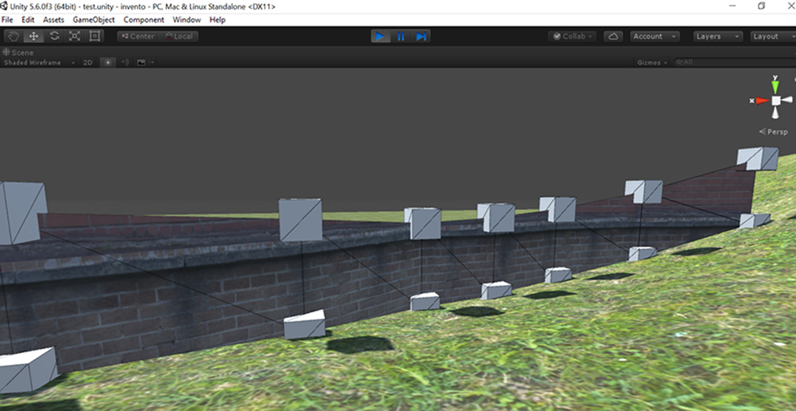Activate the Rotate tool
Screen dimensions: 796x411
(54, 36)
